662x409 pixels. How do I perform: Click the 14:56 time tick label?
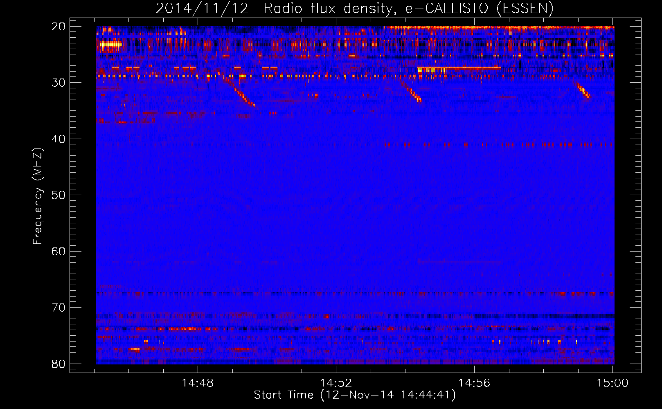click(x=474, y=383)
